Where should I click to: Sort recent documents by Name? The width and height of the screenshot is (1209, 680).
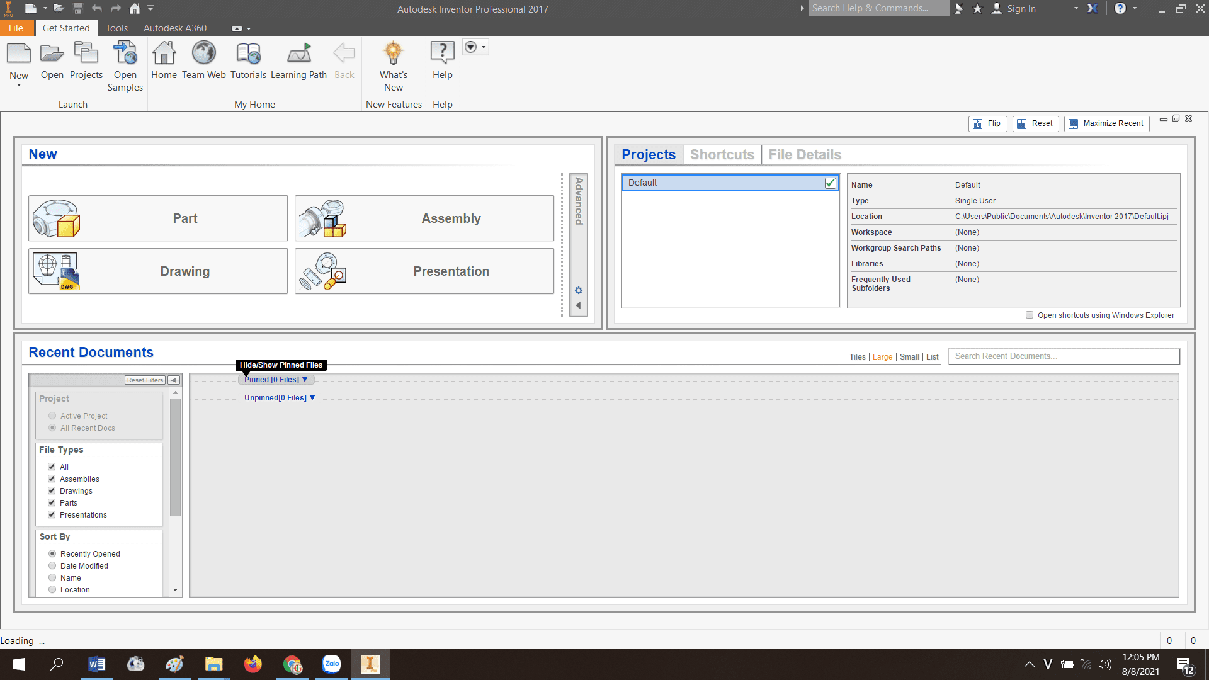[52, 578]
